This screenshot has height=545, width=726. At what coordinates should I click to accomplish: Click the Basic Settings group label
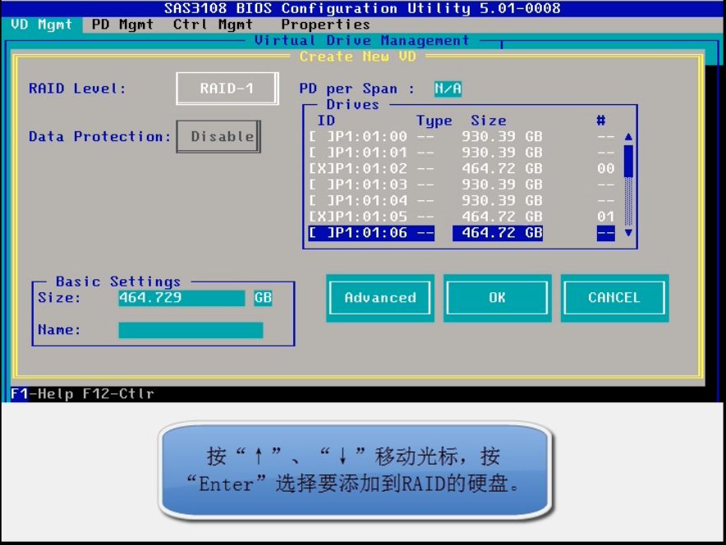[118, 282]
